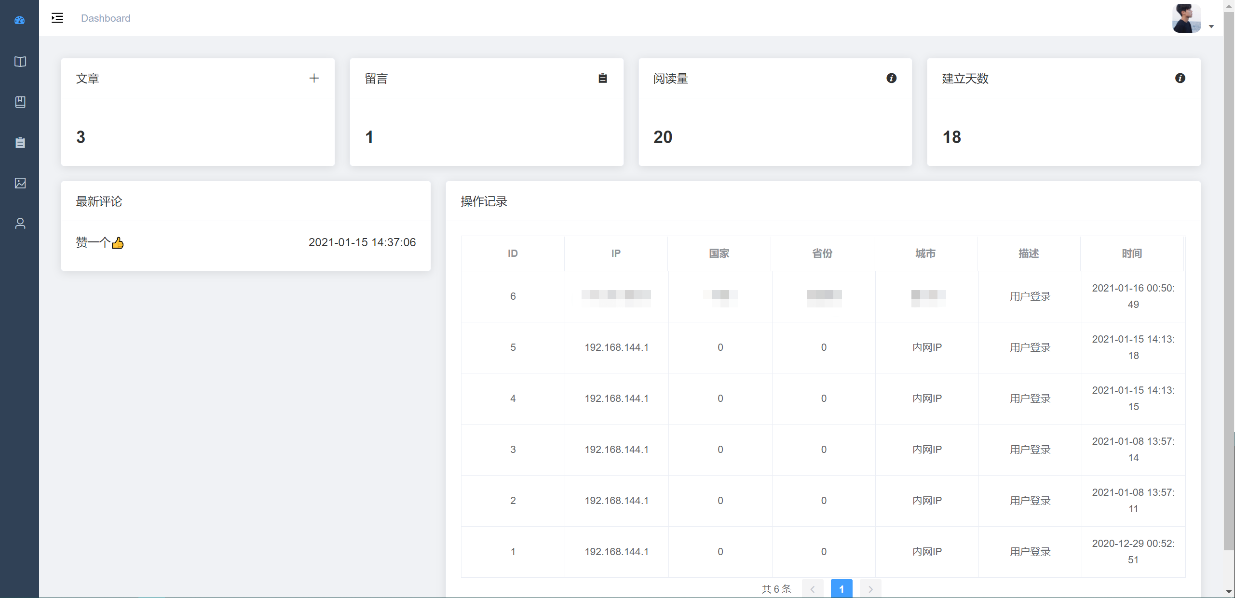Toggle the sidebar collapse hamburger button

57,18
